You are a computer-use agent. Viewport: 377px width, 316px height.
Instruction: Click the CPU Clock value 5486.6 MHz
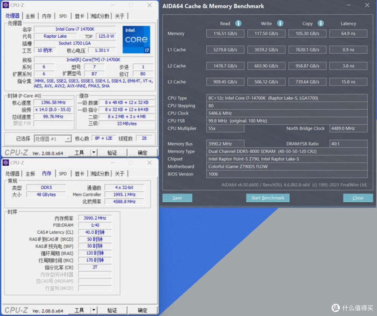(287, 113)
